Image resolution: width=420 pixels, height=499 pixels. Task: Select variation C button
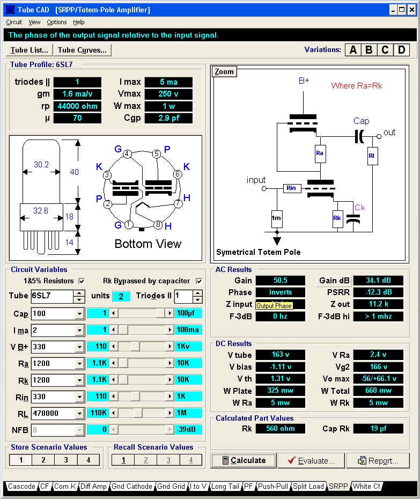click(x=385, y=50)
